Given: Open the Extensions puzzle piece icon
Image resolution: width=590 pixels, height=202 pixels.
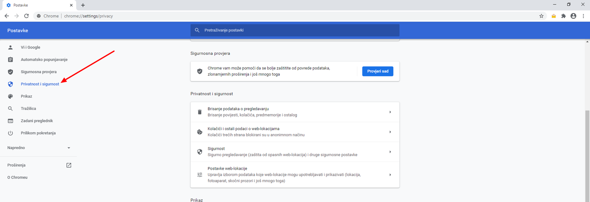Looking at the screenshot, I should pos(563,16).
